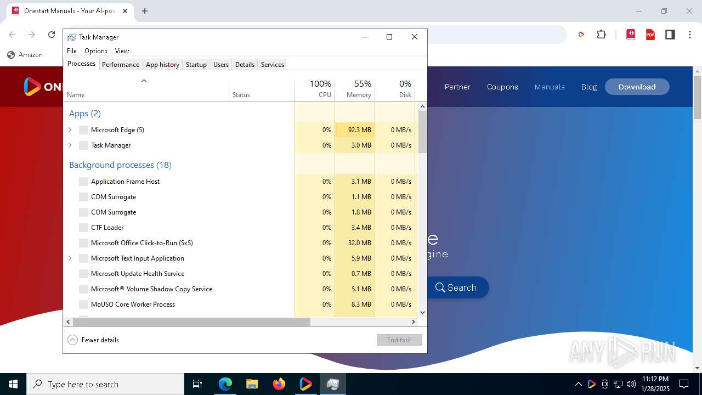Select the Microsoft Update Health Service row

point(240,274)
